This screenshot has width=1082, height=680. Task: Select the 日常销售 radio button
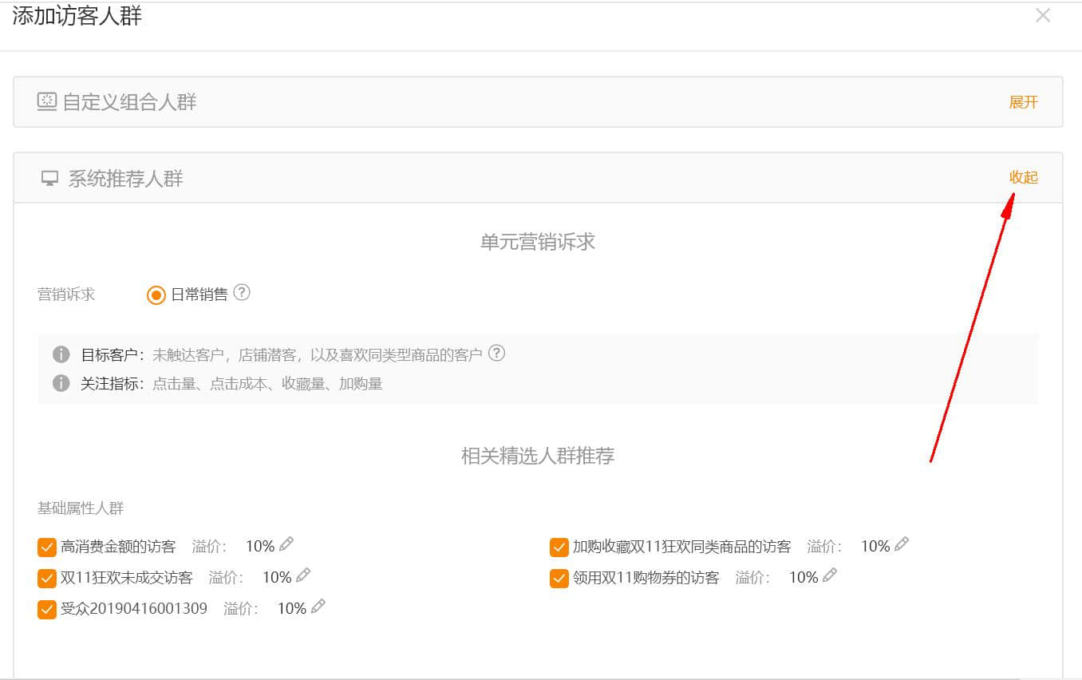[x=156, y=295]
